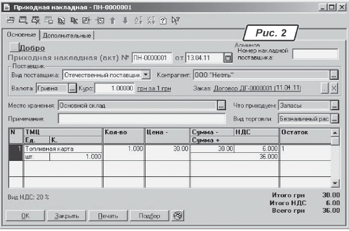Open the Место хранения selection button
349x231 pixels.
pos(221,105)
